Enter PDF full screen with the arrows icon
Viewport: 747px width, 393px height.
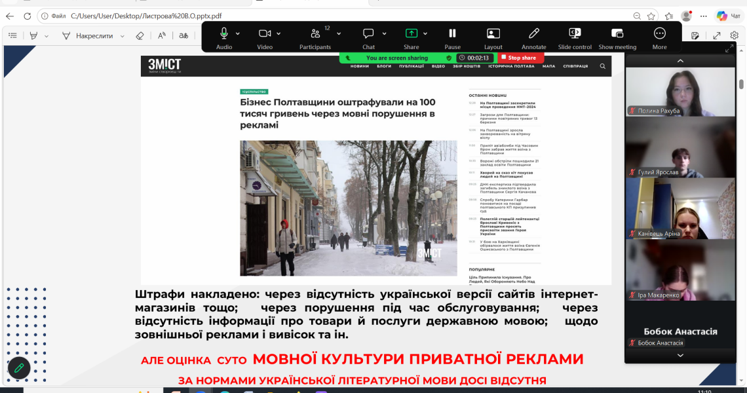pyautogui.click(x=716, y=35)
